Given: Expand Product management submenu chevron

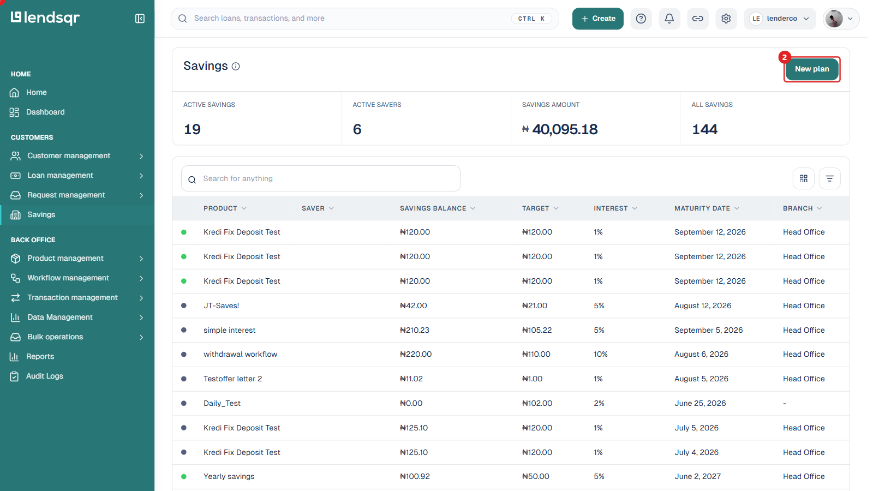Looking at the screenshot, I should tap(141, 259).
